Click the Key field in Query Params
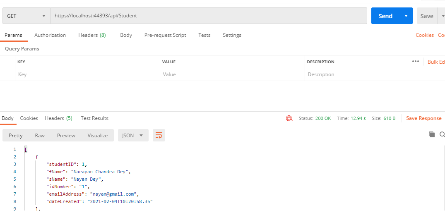Image resolution: width=445 pixels, height=213 pixels. 87,74
